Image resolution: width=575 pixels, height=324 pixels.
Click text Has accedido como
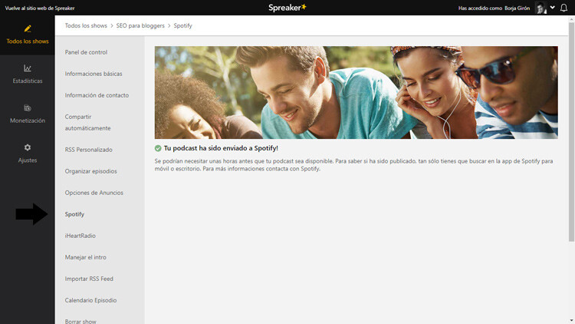click(480, 8)
